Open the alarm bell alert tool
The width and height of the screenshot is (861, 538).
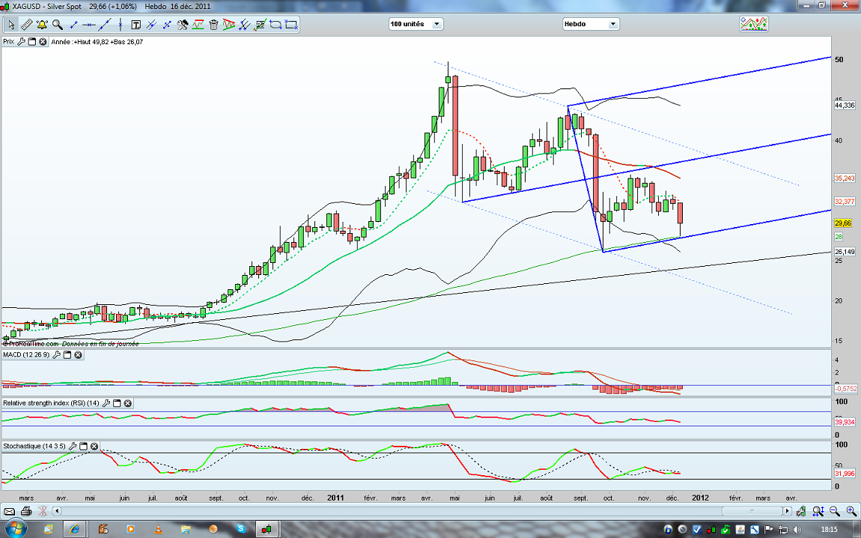(42, 25)
